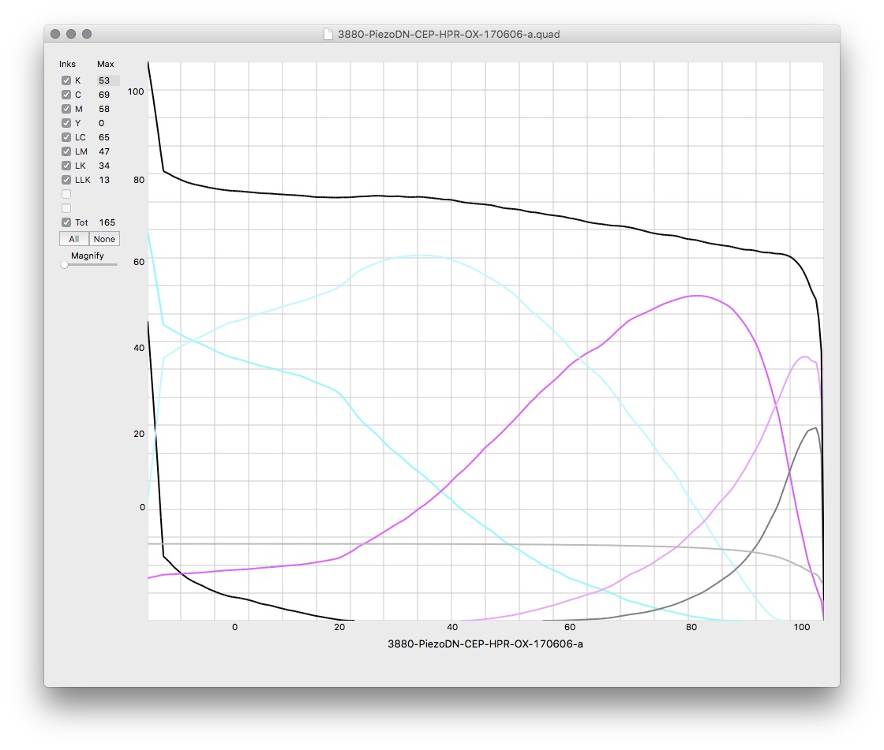
Task: Click the Max column header
Action: (106, 64)
